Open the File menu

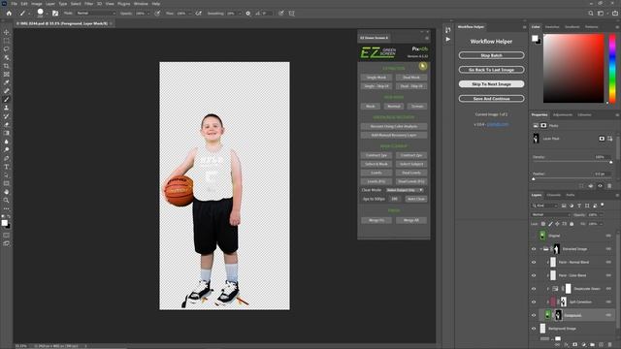[14, 4]
